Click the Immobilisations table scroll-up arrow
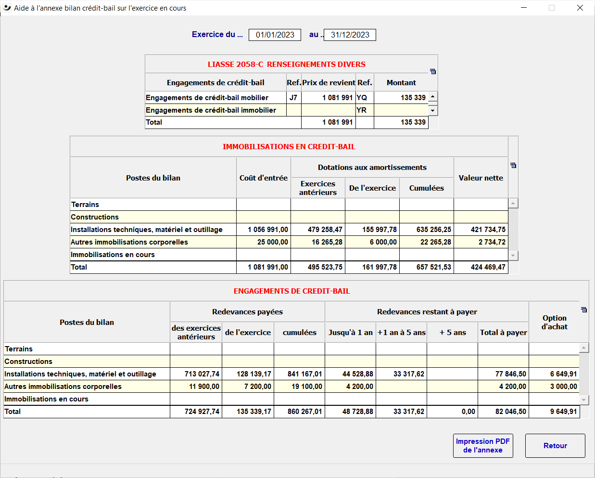Viewport: 595px width, 478px height. click(513, 203)
